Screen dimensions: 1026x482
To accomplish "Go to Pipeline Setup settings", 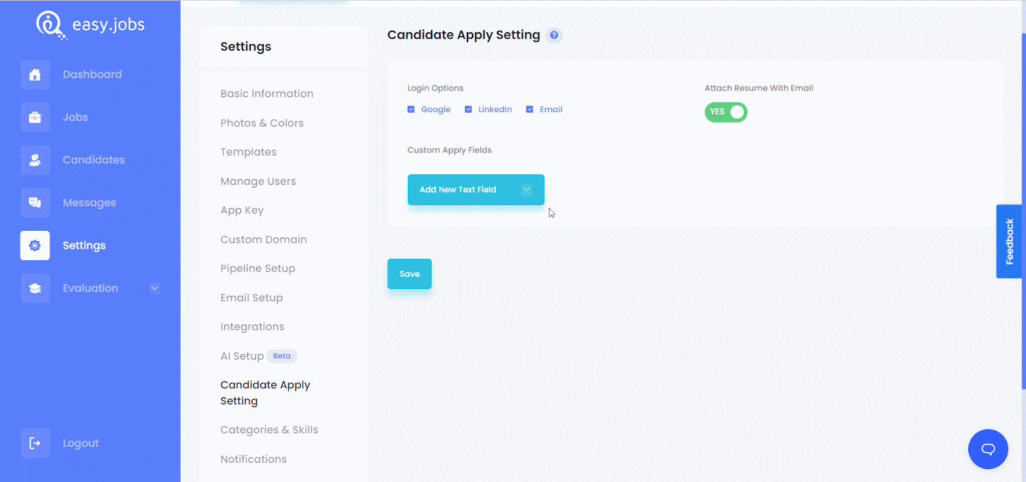I will [258, 269].
